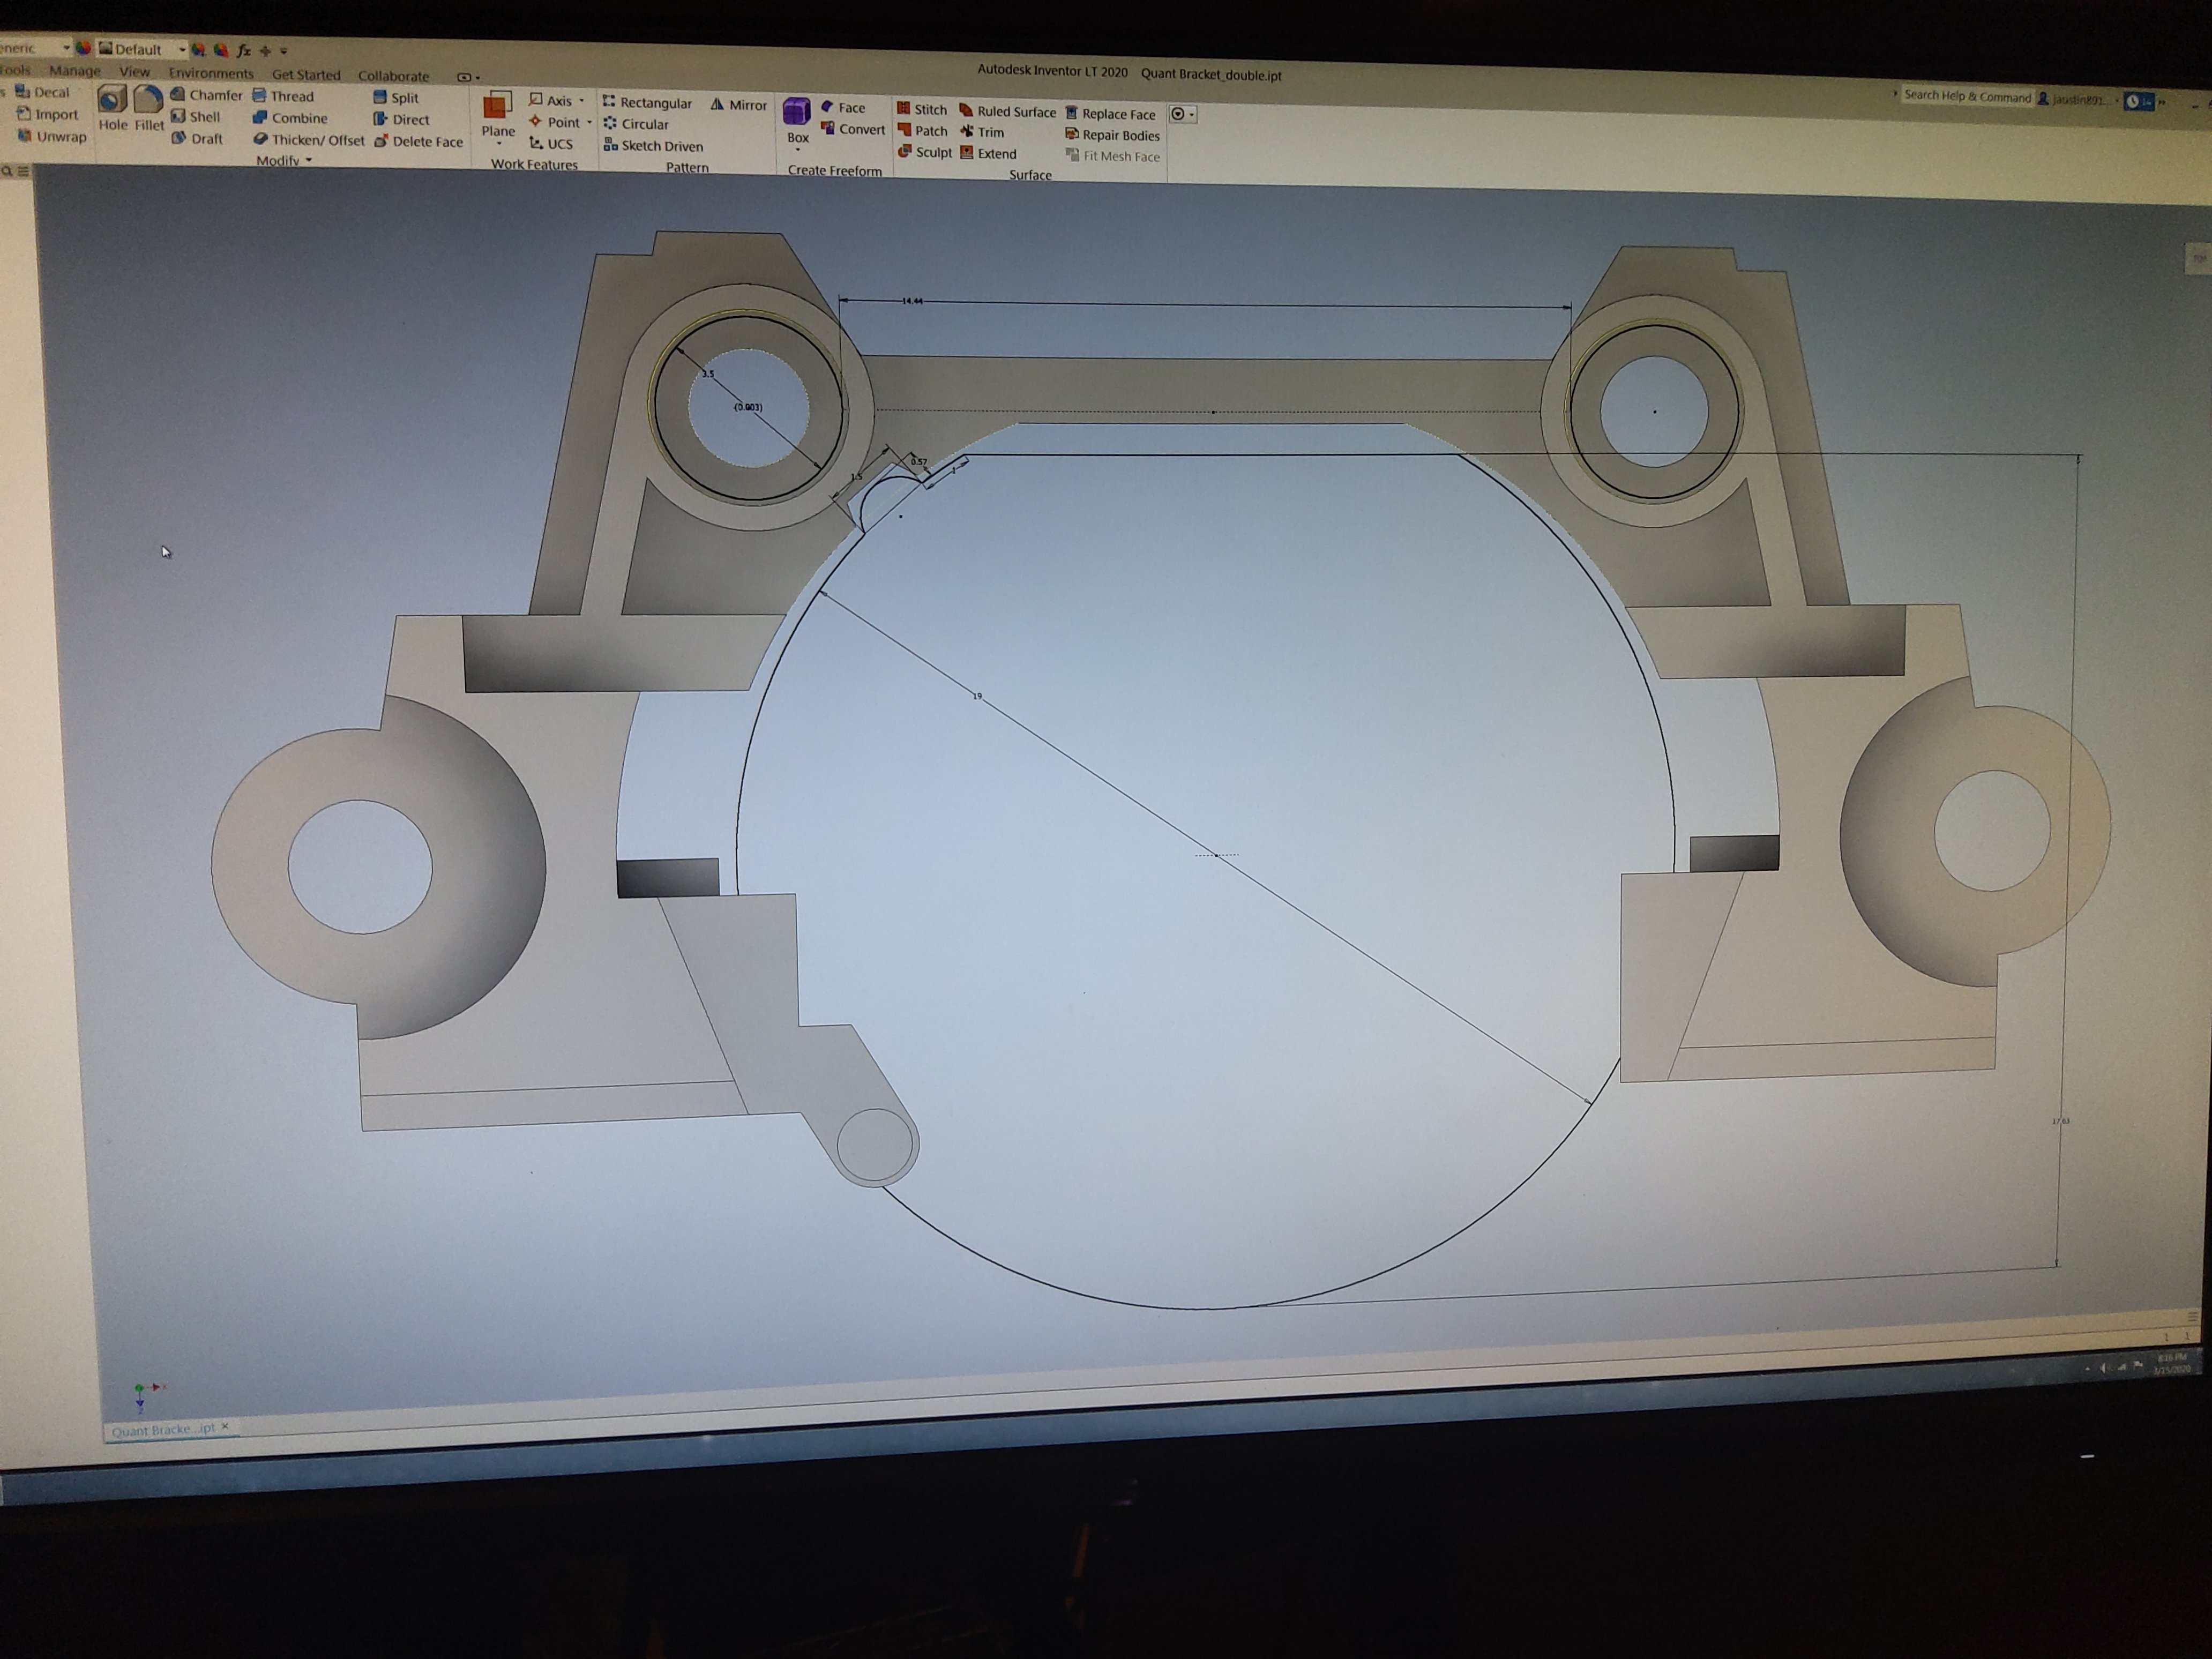This screenshot has width=2212, height=1659.
Task: Choose the Rectangular pattern tool
Action: tap(647, 103)
